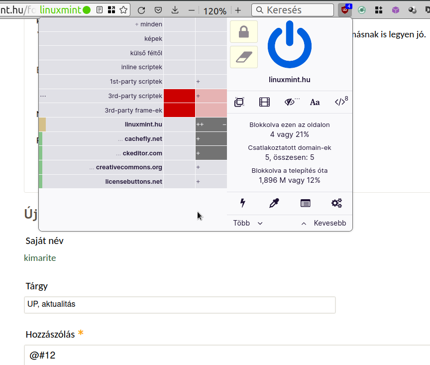Click the Blokkolva ezen az oldalon statistic
Viewport: 430px width, 365px height.
(x=290, y=129)
